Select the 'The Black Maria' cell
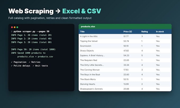The height and width of the screenshot is (108, 180). (88, 79)
